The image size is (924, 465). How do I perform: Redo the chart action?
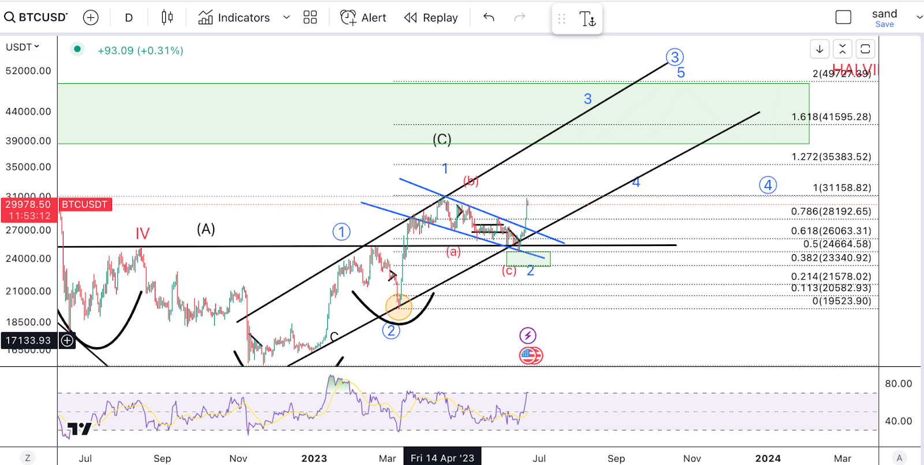coord(520,17)
